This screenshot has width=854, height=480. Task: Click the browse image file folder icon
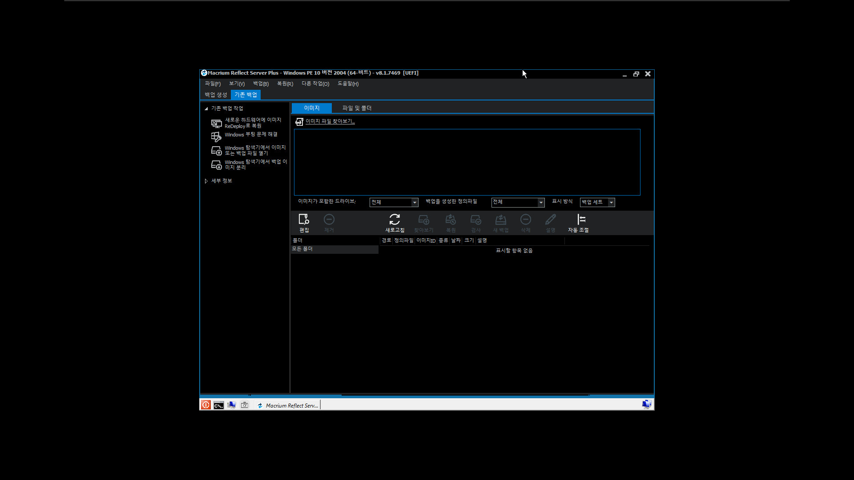click(x=299, y=121)
